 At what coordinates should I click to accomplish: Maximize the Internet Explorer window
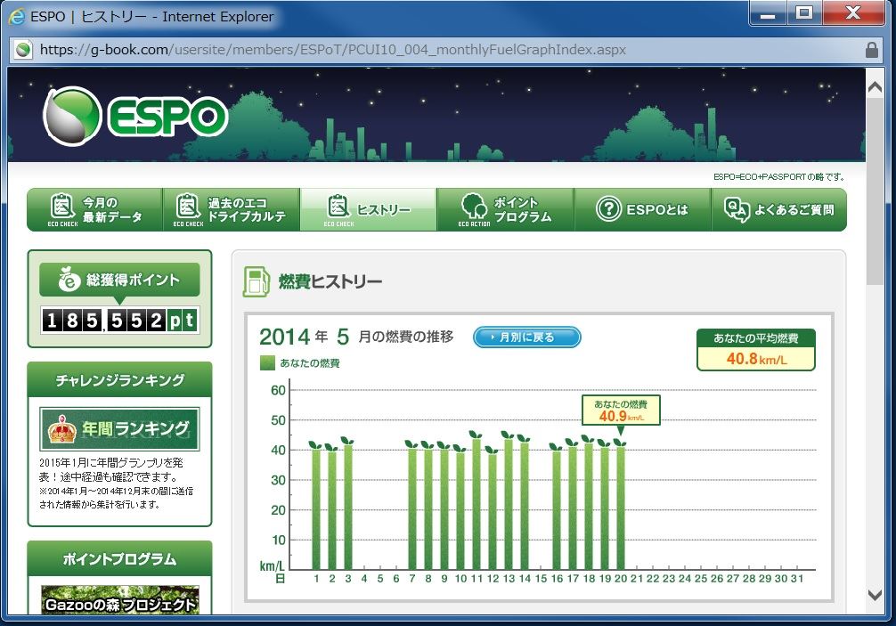804,12
